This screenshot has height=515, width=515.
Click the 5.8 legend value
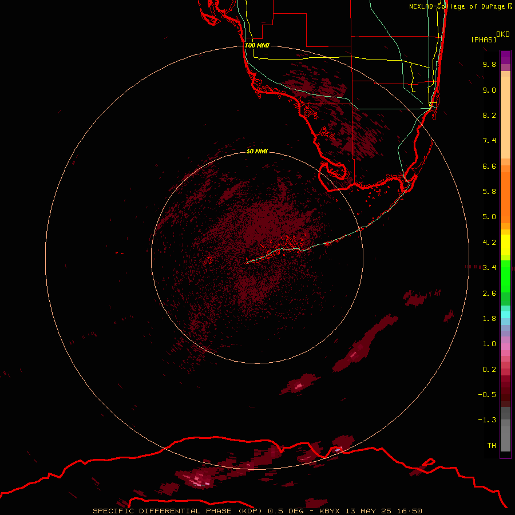[x=489, y=192]
